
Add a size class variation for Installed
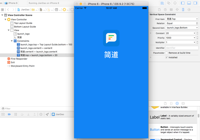click(x=151, y=57)
